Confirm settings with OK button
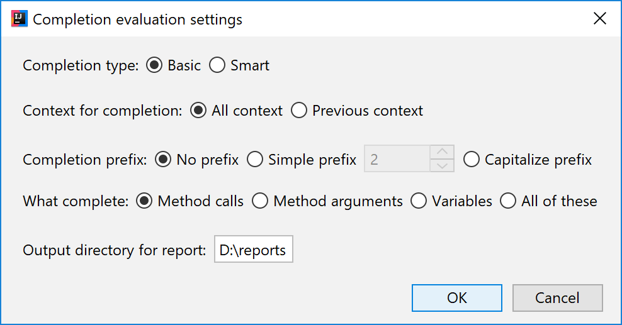The image size is (622, 325). click(457, 298)
